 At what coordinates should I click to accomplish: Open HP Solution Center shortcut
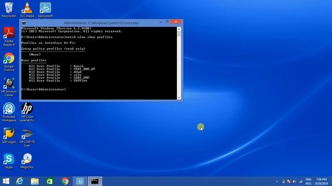9,87
